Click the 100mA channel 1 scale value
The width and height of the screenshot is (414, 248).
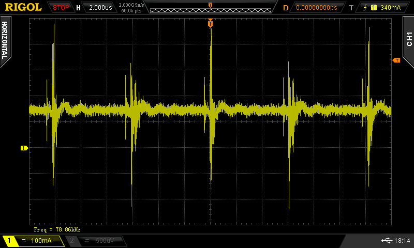pos(41,241)
